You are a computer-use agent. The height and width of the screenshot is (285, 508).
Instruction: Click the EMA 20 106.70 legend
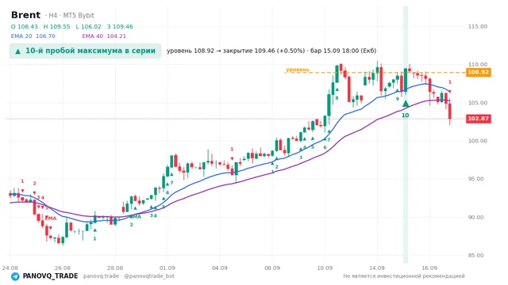pos(33,36)
